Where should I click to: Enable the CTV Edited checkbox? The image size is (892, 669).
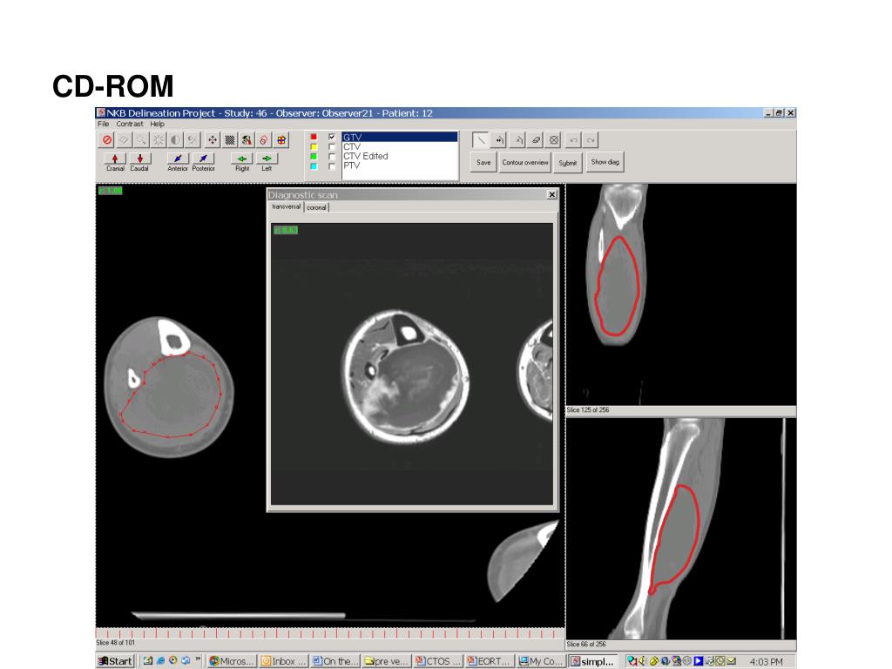pyautogui.click(x=332, y=157)
